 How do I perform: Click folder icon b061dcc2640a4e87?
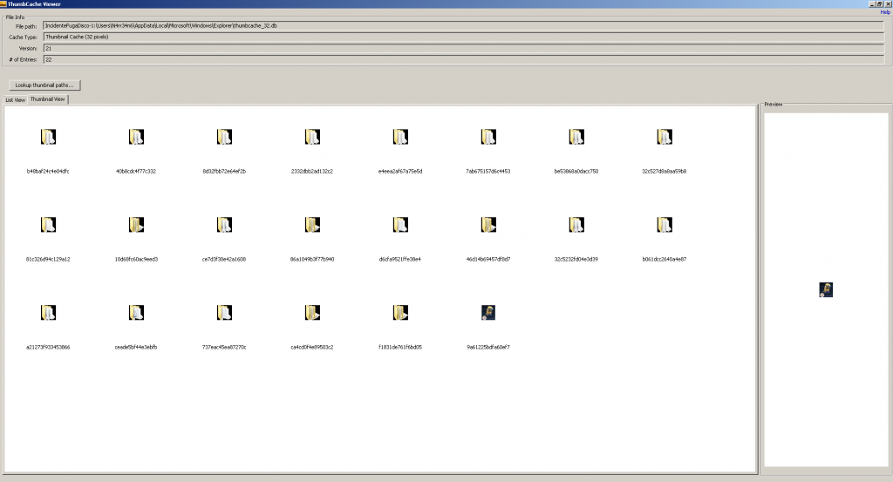(664, 225)
